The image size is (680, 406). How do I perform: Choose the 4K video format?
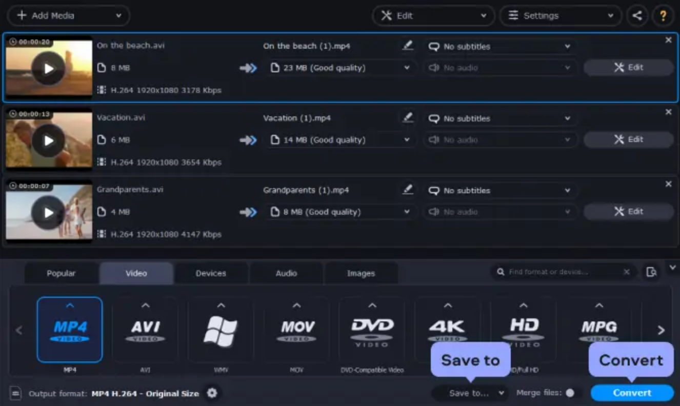[x=447, y=330]
